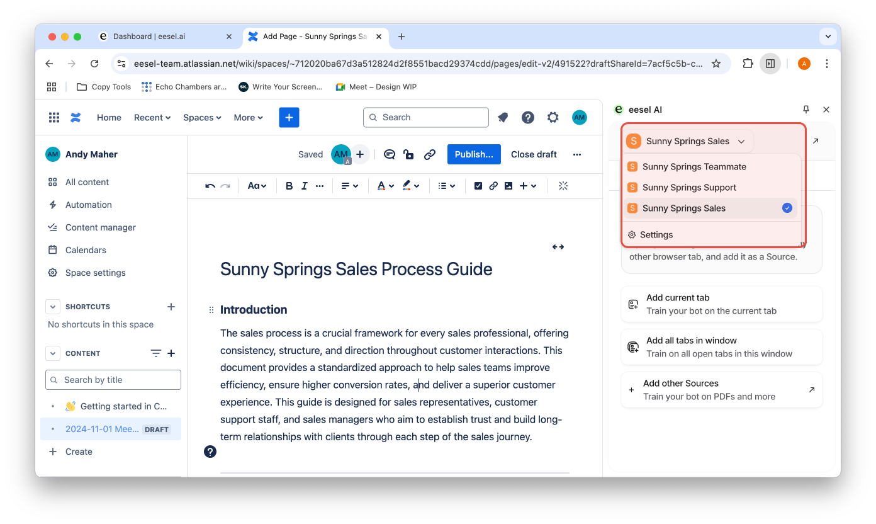Open the Spaces dropdown menu
Viewport: 876px width, 524px height.
coord(202,117)
